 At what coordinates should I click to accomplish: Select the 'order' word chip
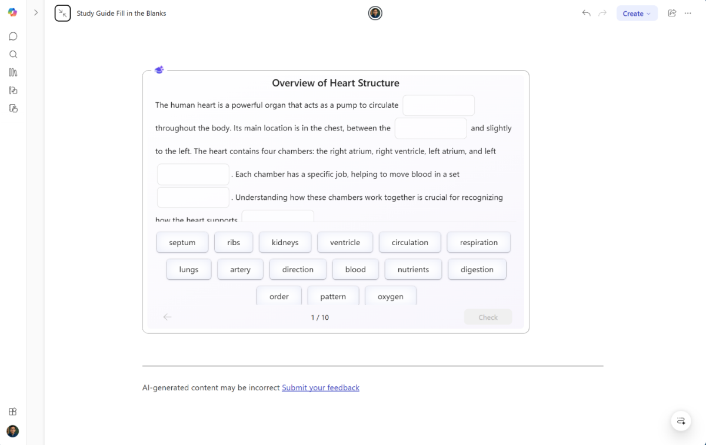pos(279,296)
